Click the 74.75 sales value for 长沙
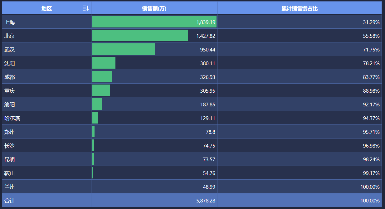385x209 pixels. [209, 146]
